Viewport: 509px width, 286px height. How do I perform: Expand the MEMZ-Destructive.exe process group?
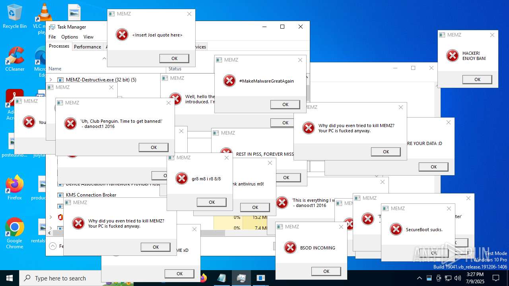click(51, 80)
